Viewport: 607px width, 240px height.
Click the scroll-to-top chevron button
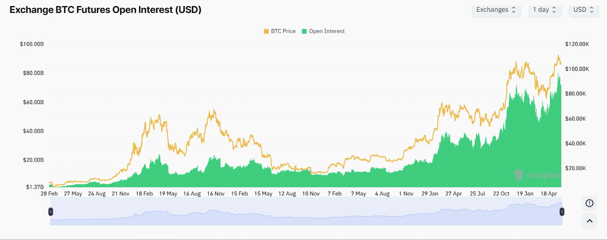(589, 221)
